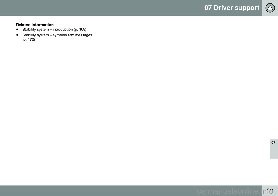Click the warning triangle icon in header
This screenshot has height=196, width=278.
270,8
